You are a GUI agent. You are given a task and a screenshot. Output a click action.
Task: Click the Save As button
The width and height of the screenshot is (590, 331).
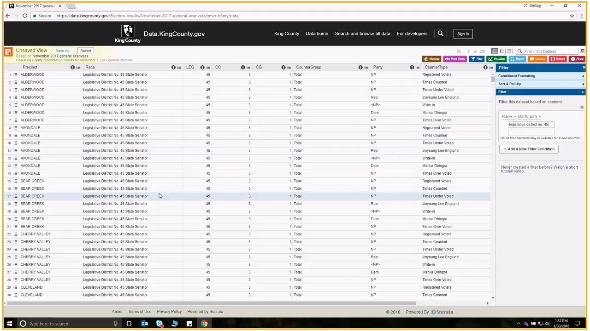click(64, 51)
